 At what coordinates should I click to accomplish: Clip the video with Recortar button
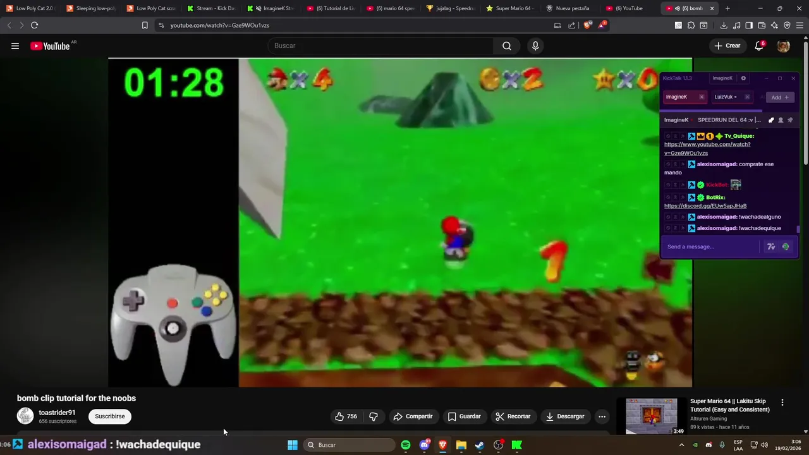pyautogui.click(x=513, y=416)
